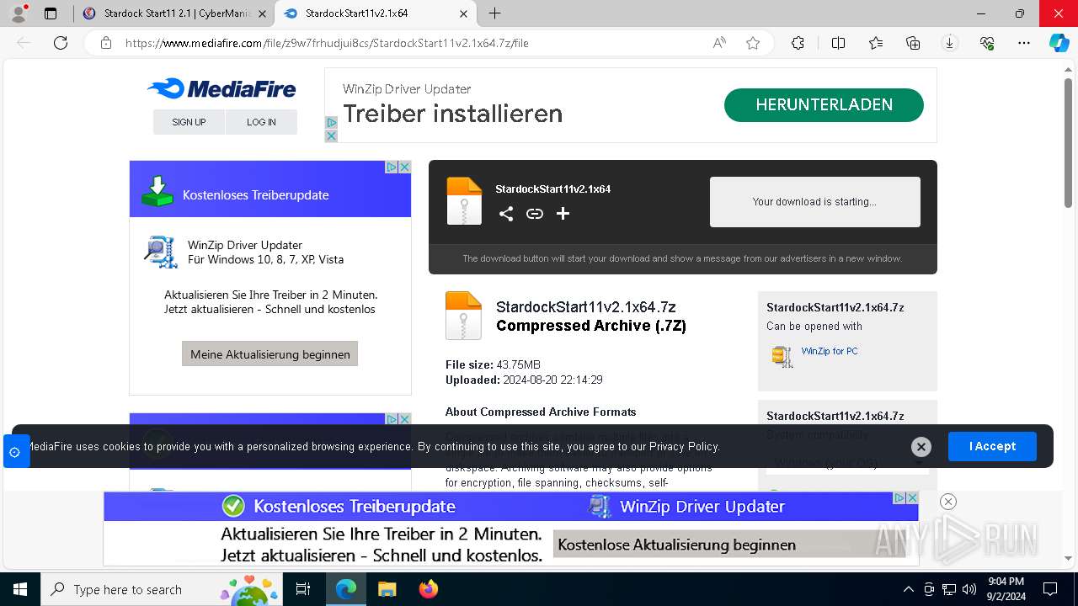Click Your download is starting button
The width and height of the screenshot is (1078, 606).
(x=814, y=202)
